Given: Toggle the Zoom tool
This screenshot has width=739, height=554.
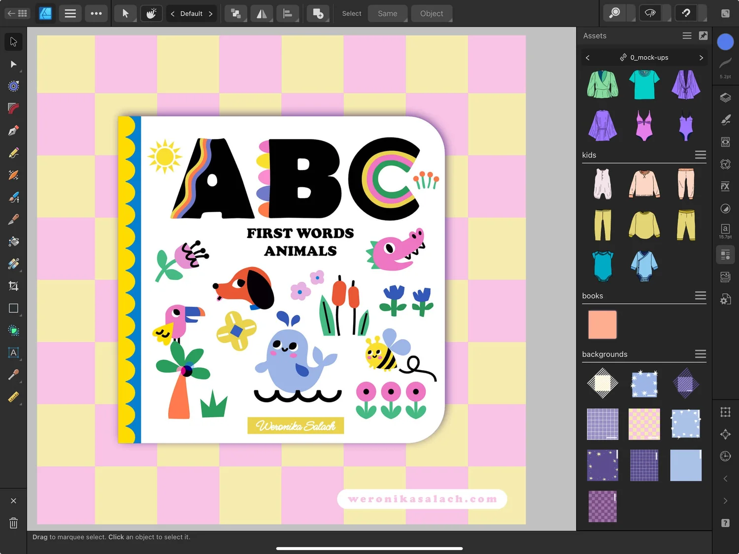Looking at the screenshot, I should (x=614, y=13).
